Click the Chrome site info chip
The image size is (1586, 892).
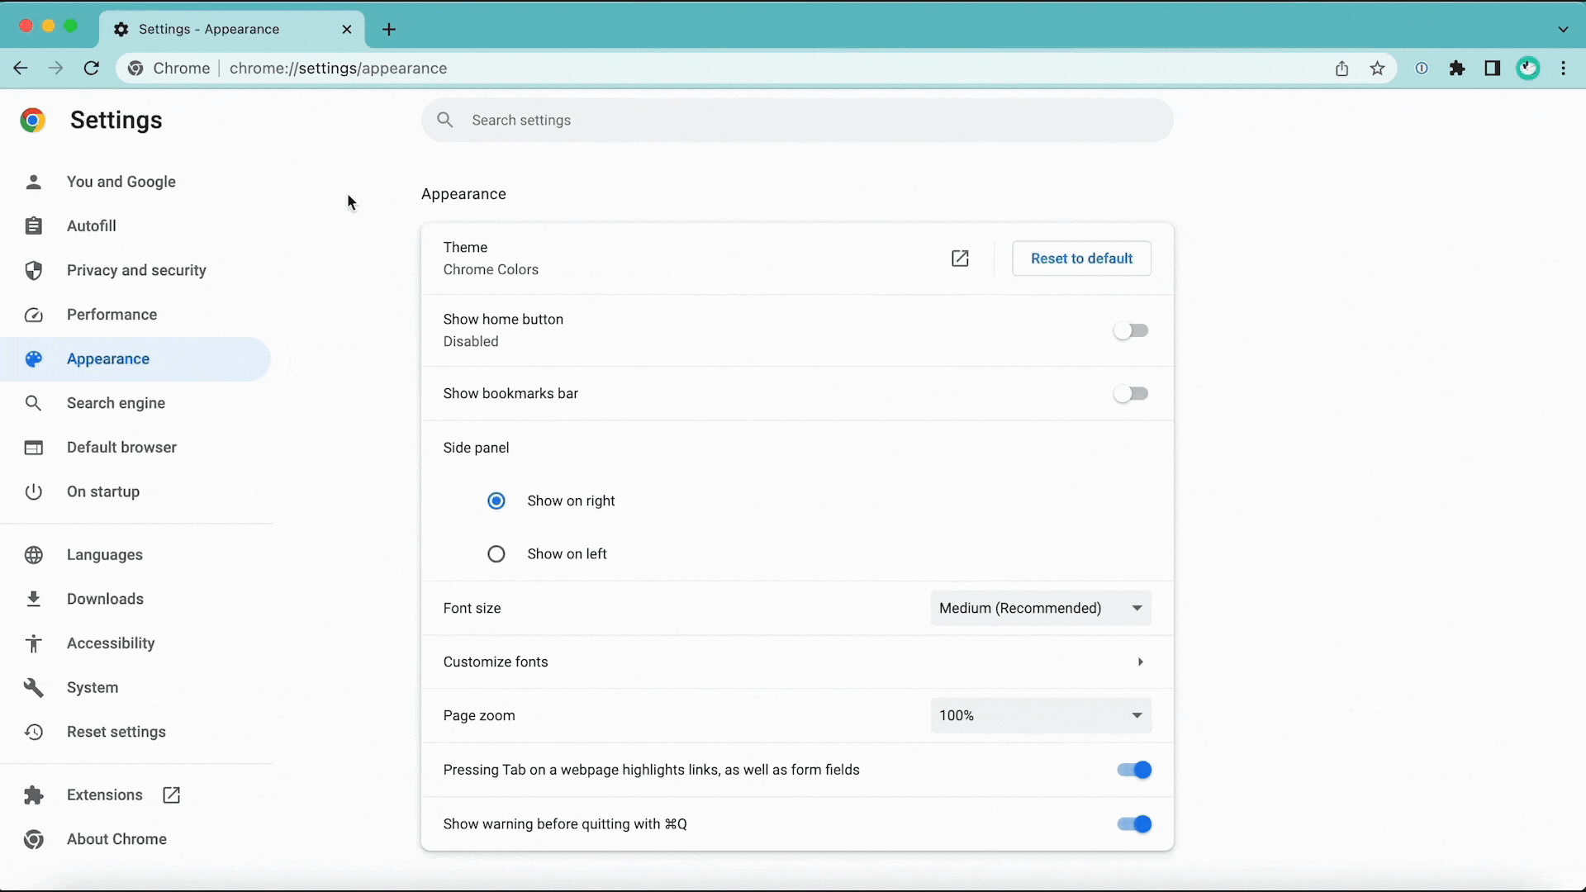point(170,69)
